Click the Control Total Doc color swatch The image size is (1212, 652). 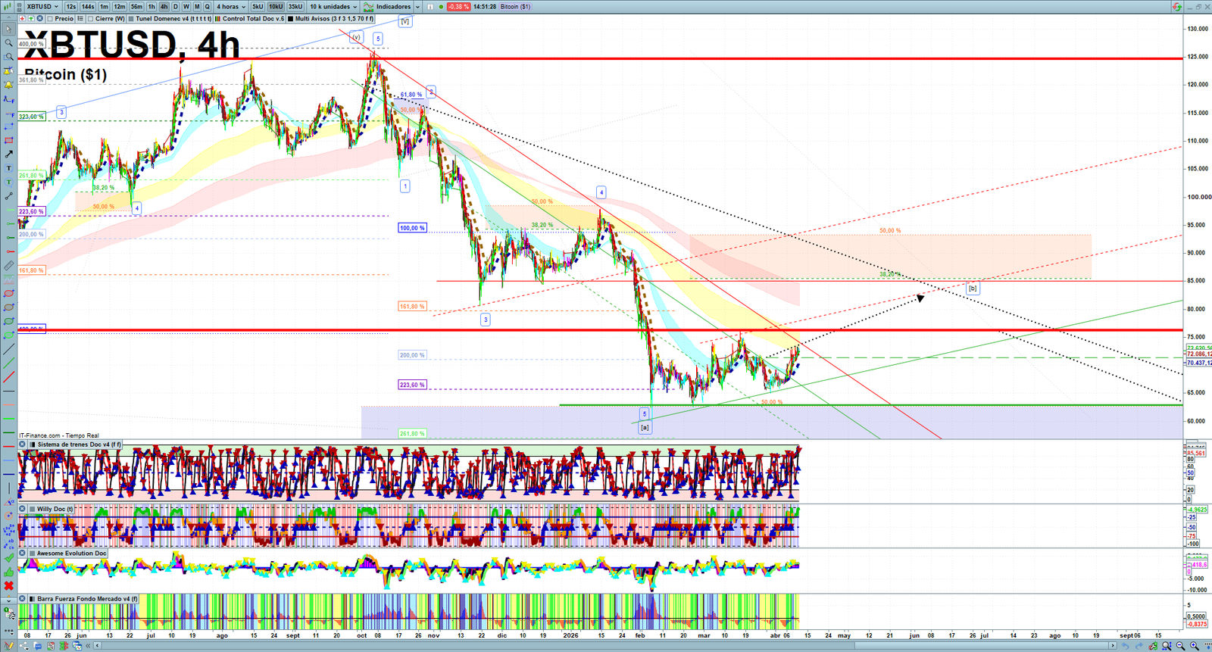218,19
